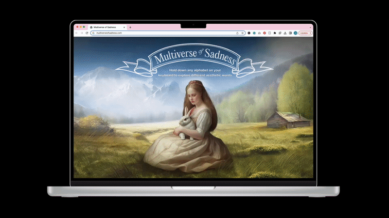389x218 pixels.
Task: Select the Multiverse of Sadness tab
Action: (x=107, y=27)
